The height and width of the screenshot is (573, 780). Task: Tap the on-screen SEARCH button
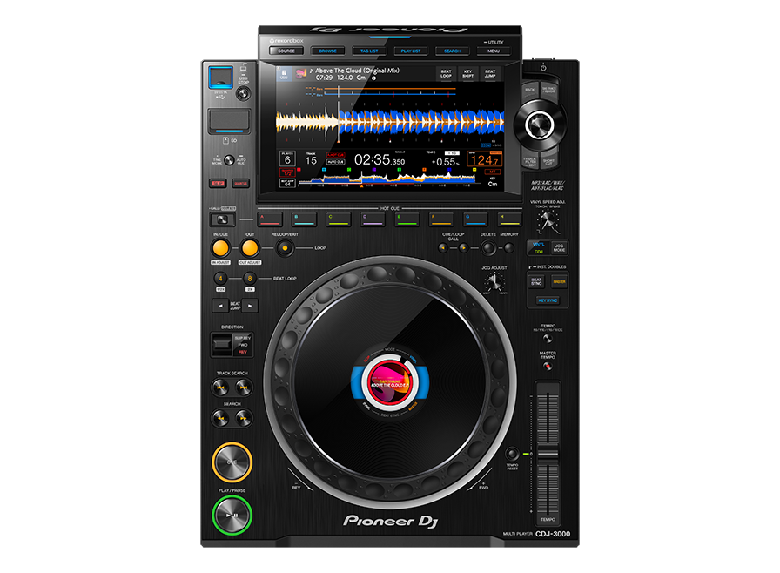coord(451,51)
